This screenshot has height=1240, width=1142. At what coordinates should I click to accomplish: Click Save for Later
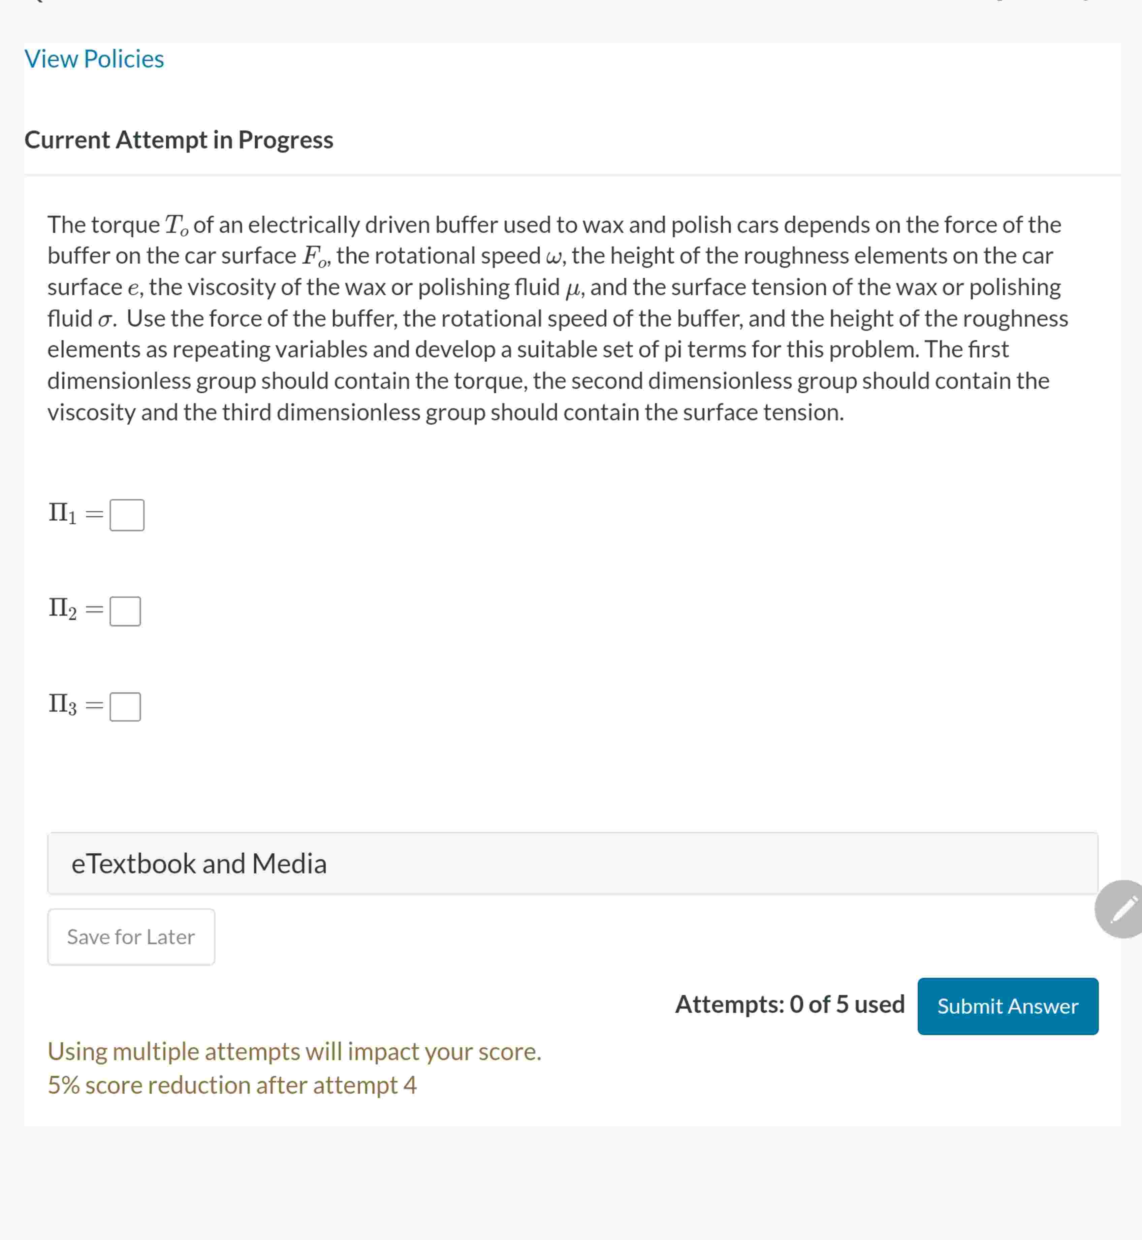pos(130,937)
